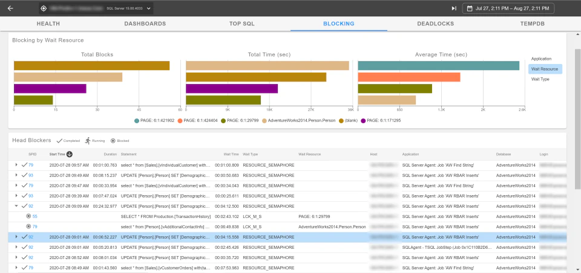
Task: Switch to the HEALTH tab
Action: pyautogui.click(x=48, y=24)
